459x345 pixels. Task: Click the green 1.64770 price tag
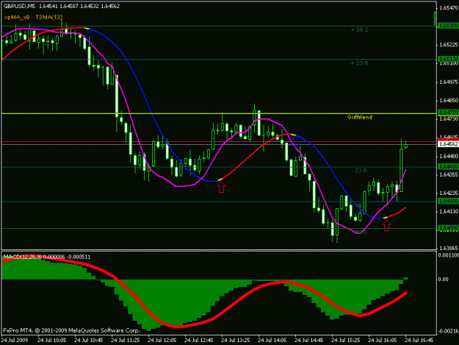[449, 113]
